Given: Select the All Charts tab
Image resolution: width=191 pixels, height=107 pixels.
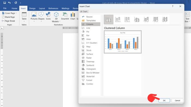Looking at the screenshot, I should pos(84,11).
